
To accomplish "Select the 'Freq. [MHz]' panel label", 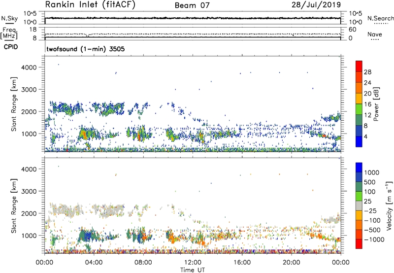I will pyautogui.click(x=9, y=33).
